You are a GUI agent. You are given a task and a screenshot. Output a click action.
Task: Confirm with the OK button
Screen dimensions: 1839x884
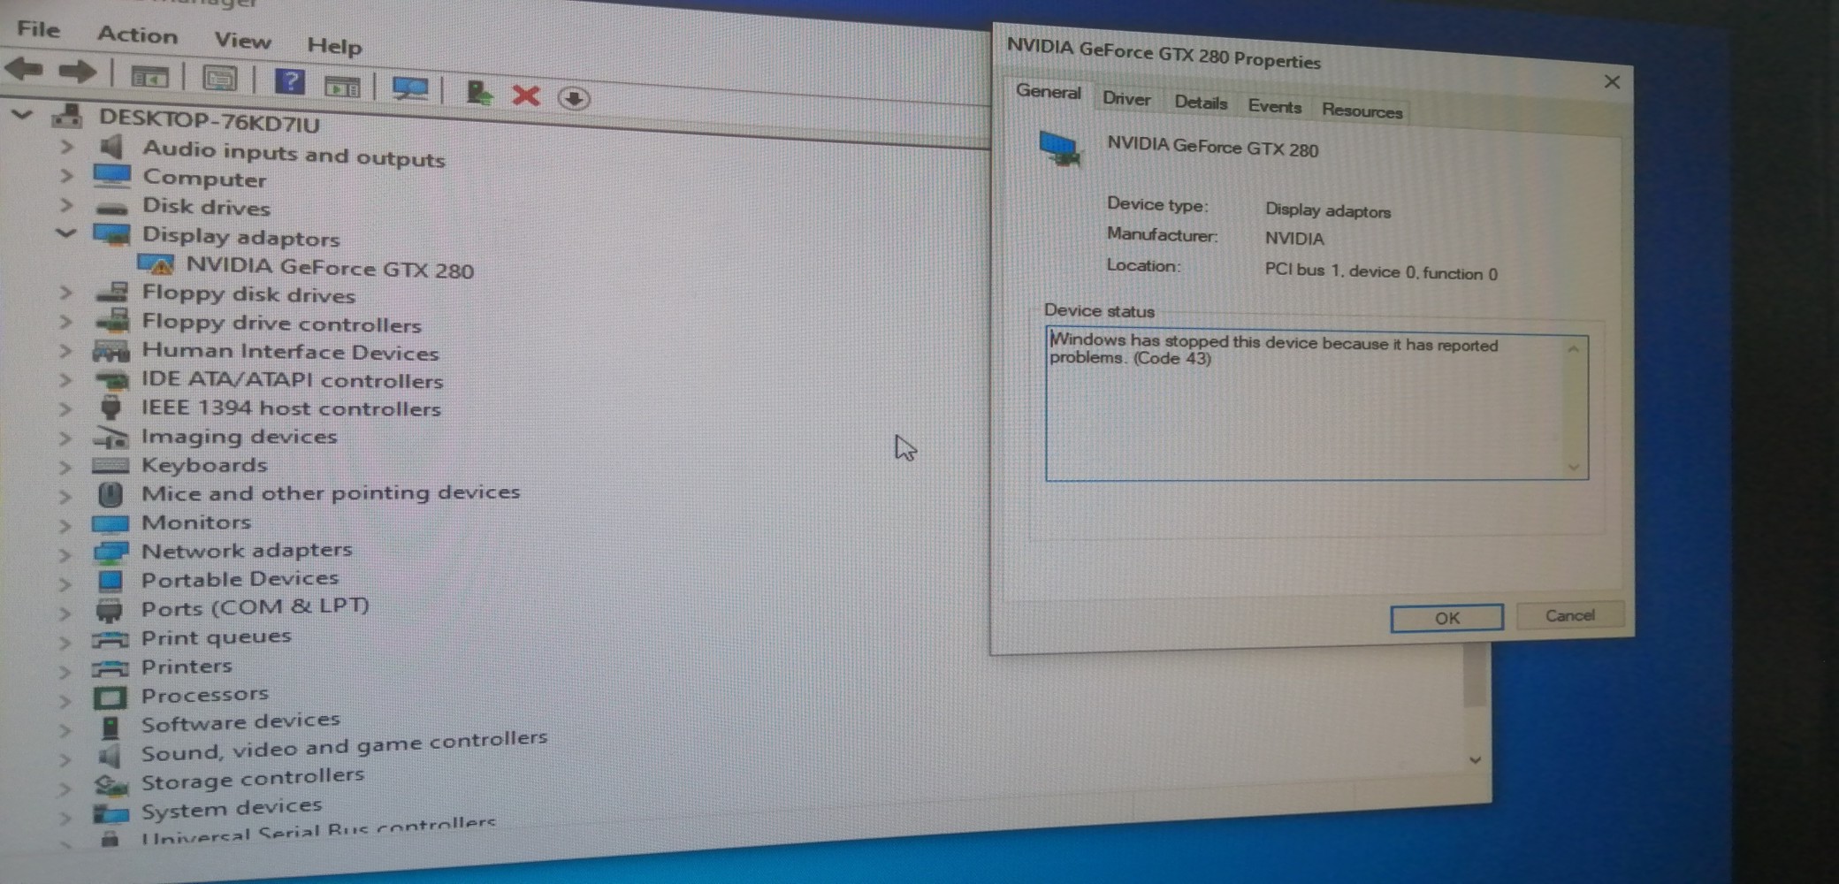pos(1446,618)
